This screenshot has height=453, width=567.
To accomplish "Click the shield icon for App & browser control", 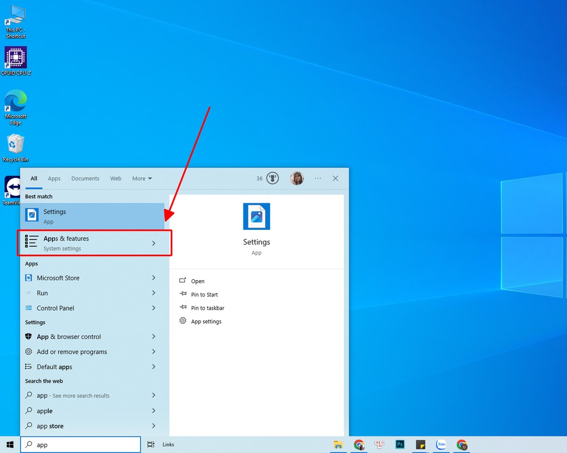I will (x=29, y=336).
